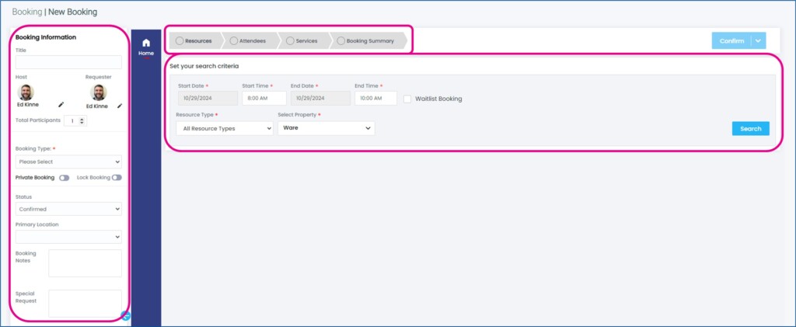Click the Start Date field
The width and height of the screenshot is (796, 327).
coord(208,99)
